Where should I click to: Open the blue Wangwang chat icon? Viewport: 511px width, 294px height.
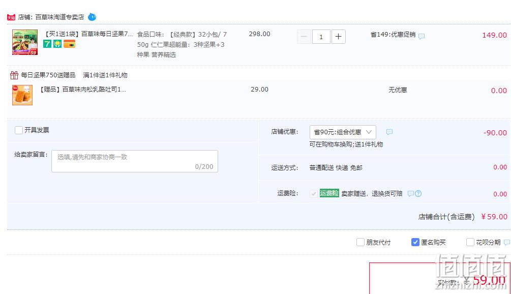92,17
